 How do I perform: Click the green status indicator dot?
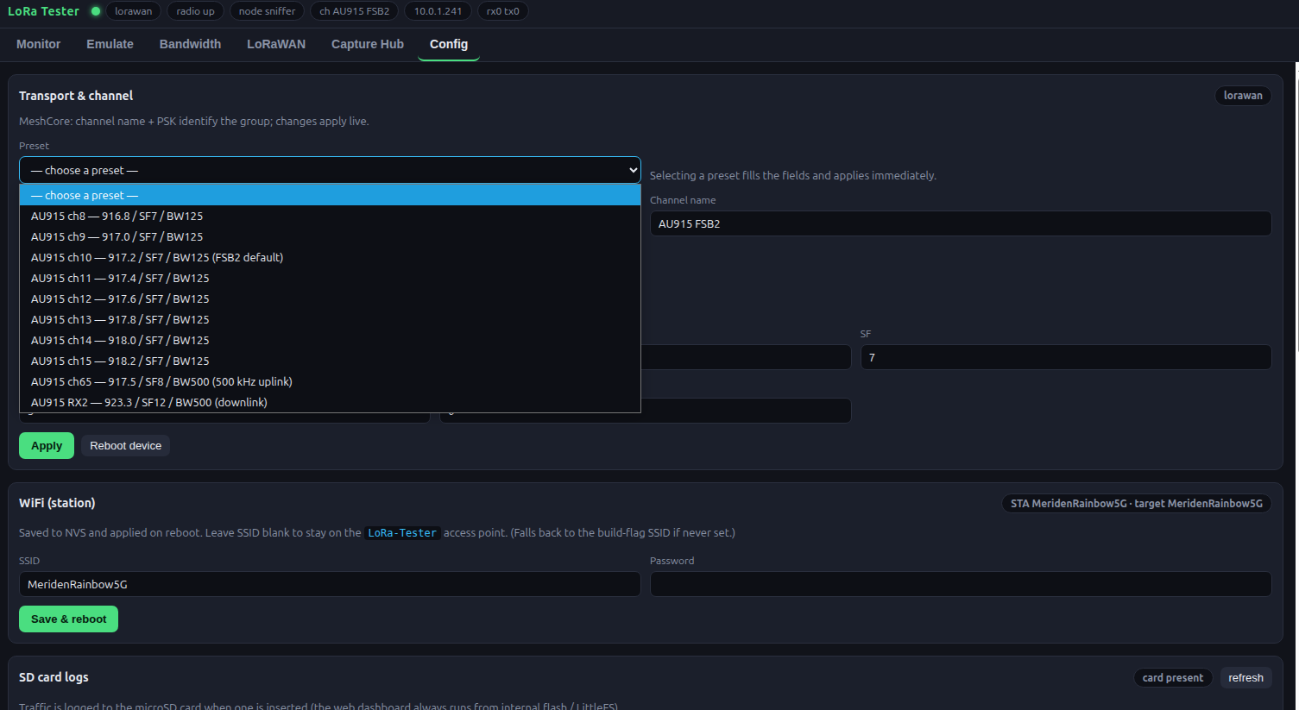pyautogui.click(x=96, y=11)
